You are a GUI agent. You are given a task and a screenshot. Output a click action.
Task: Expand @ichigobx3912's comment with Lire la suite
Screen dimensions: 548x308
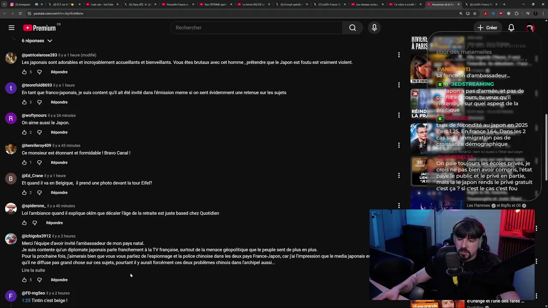[33, 270]
